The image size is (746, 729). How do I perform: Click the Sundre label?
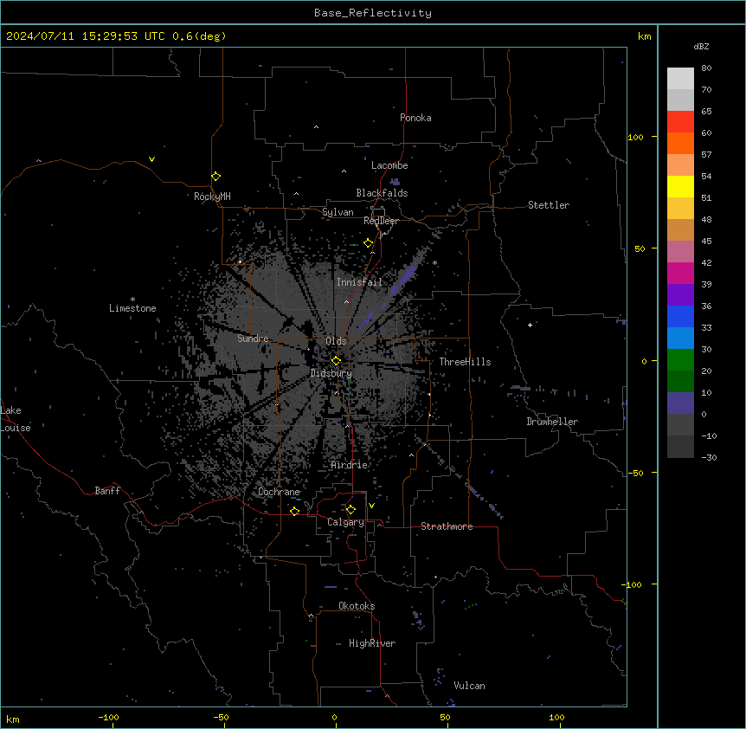[253, 339]
